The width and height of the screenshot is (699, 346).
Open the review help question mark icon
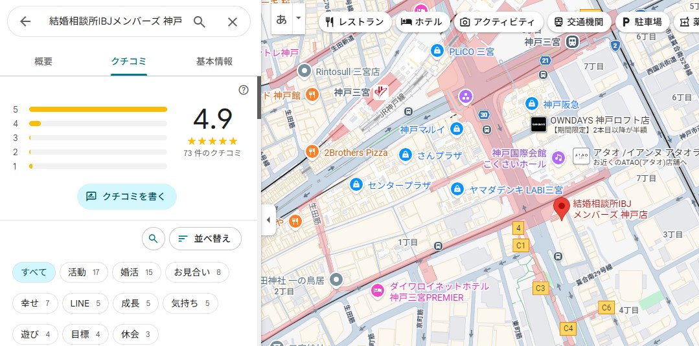point(244,90)
